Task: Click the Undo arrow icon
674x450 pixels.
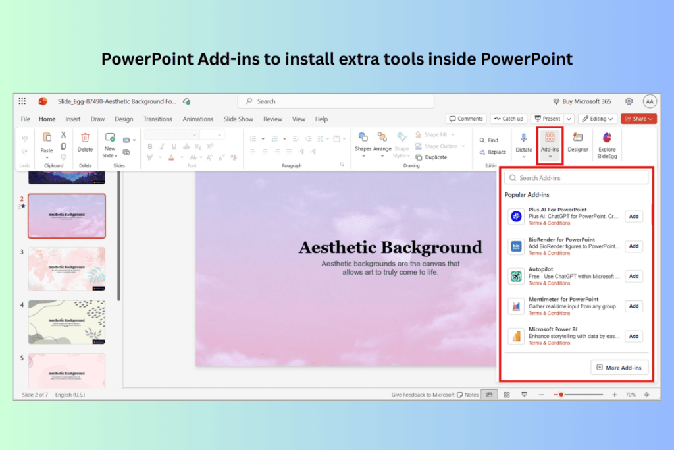Action: click(24, 138)
